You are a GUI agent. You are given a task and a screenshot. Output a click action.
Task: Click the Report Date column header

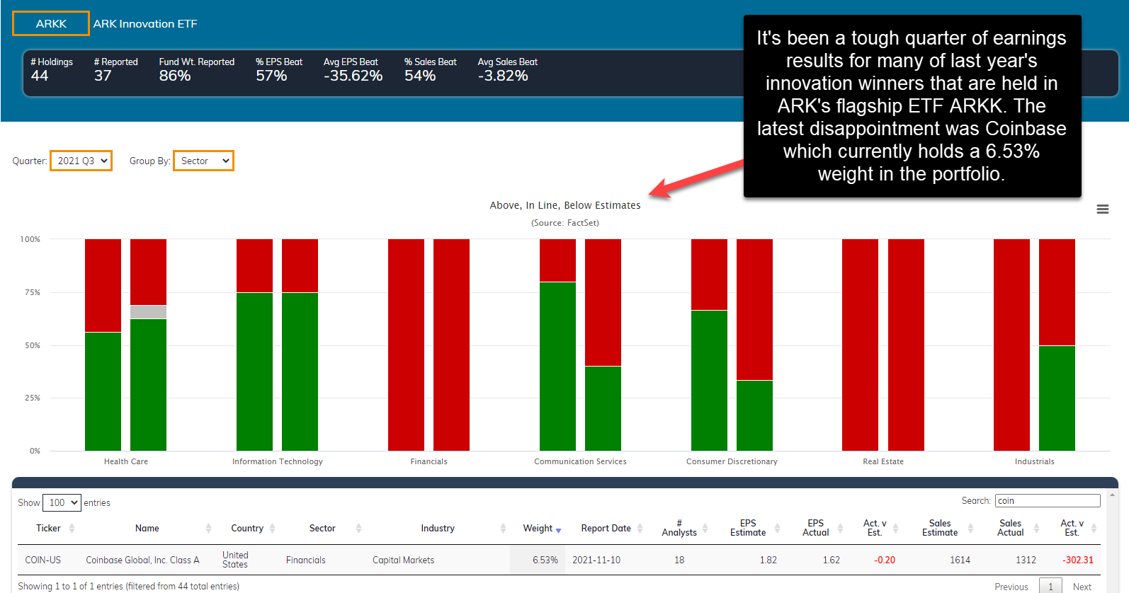click(606, 529)
